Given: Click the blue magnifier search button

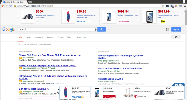Looking at the screenshot, I should 101,29.
